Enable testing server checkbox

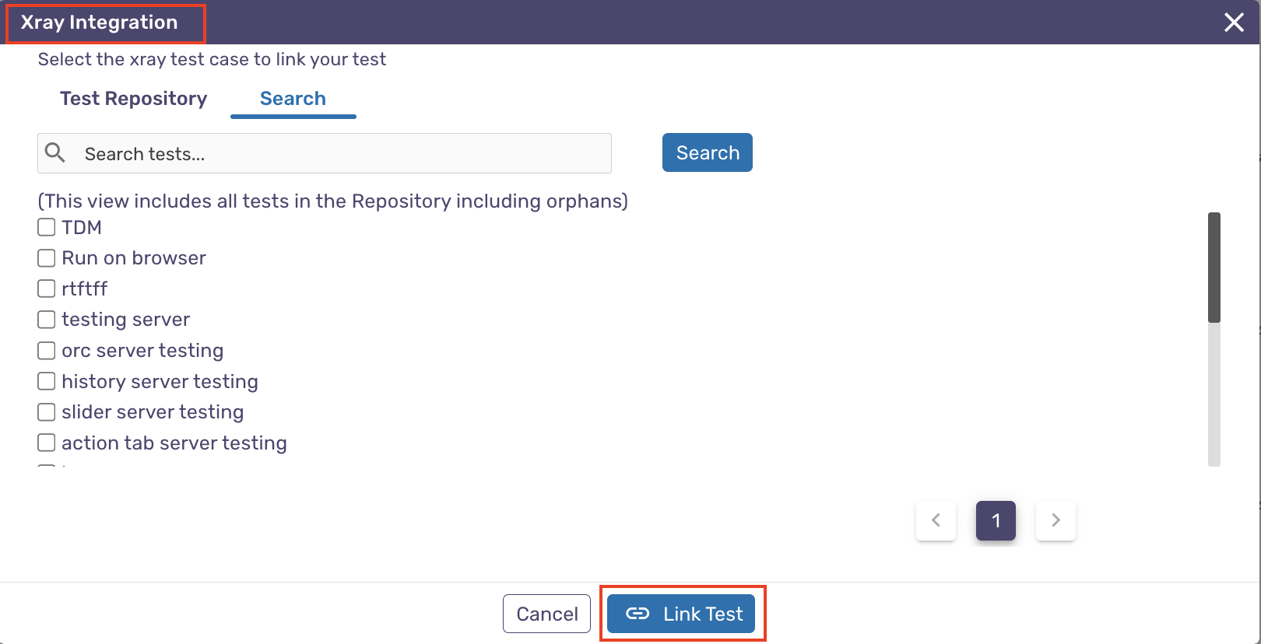47,320
